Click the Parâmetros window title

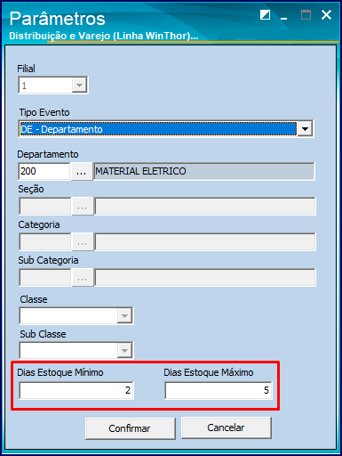pyautogui.click(x=57, y=19)
